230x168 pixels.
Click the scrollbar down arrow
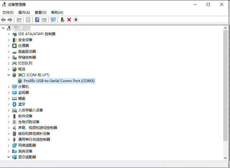pos(226,158)
